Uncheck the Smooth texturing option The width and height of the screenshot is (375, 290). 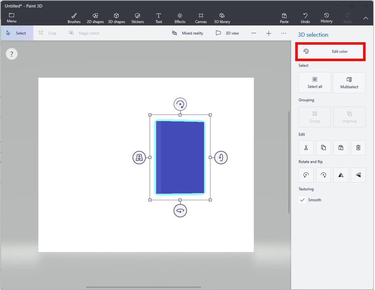tap(302, 200)
